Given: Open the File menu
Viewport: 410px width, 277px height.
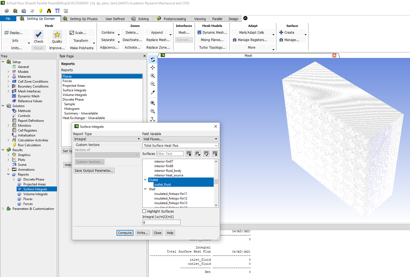Looking at the screenshot, I should tap(8, 19).
